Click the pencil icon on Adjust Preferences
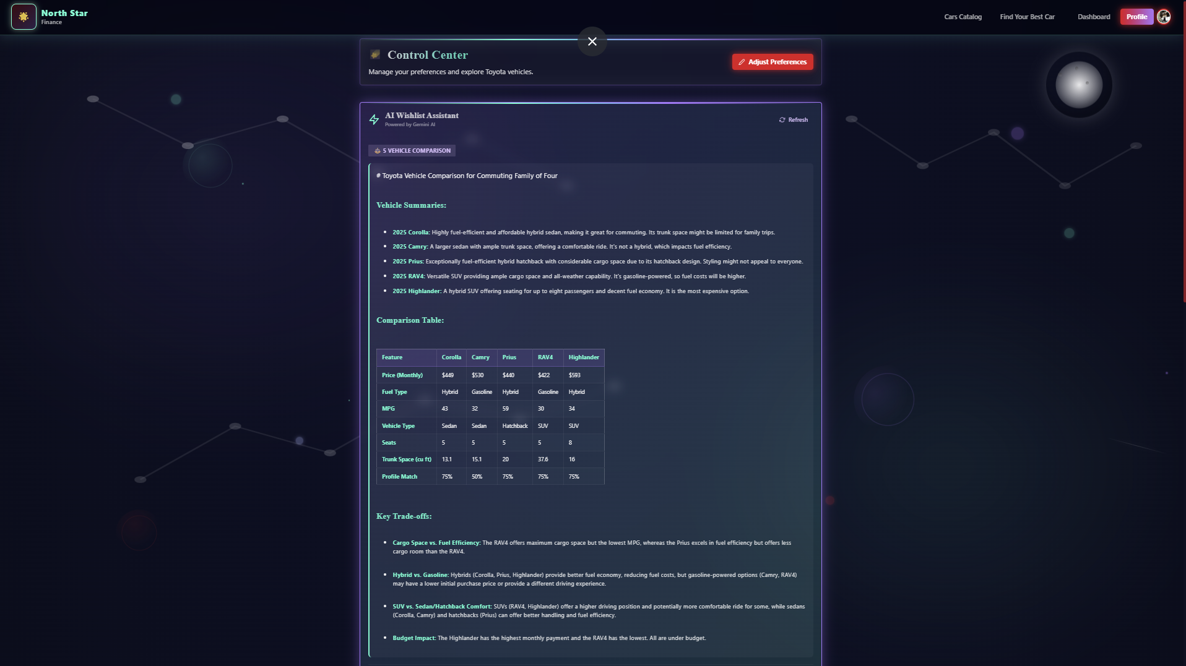This screenshot has height=666, width=1186. 742,62
